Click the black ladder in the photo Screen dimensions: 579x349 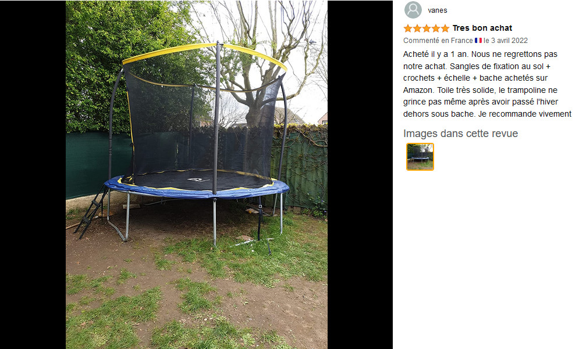point(91,211)
